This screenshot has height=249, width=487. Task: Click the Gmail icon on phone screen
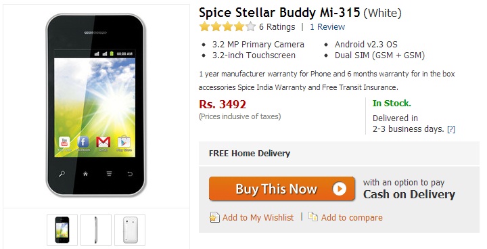pyautogui.click(x=103, y=142)
